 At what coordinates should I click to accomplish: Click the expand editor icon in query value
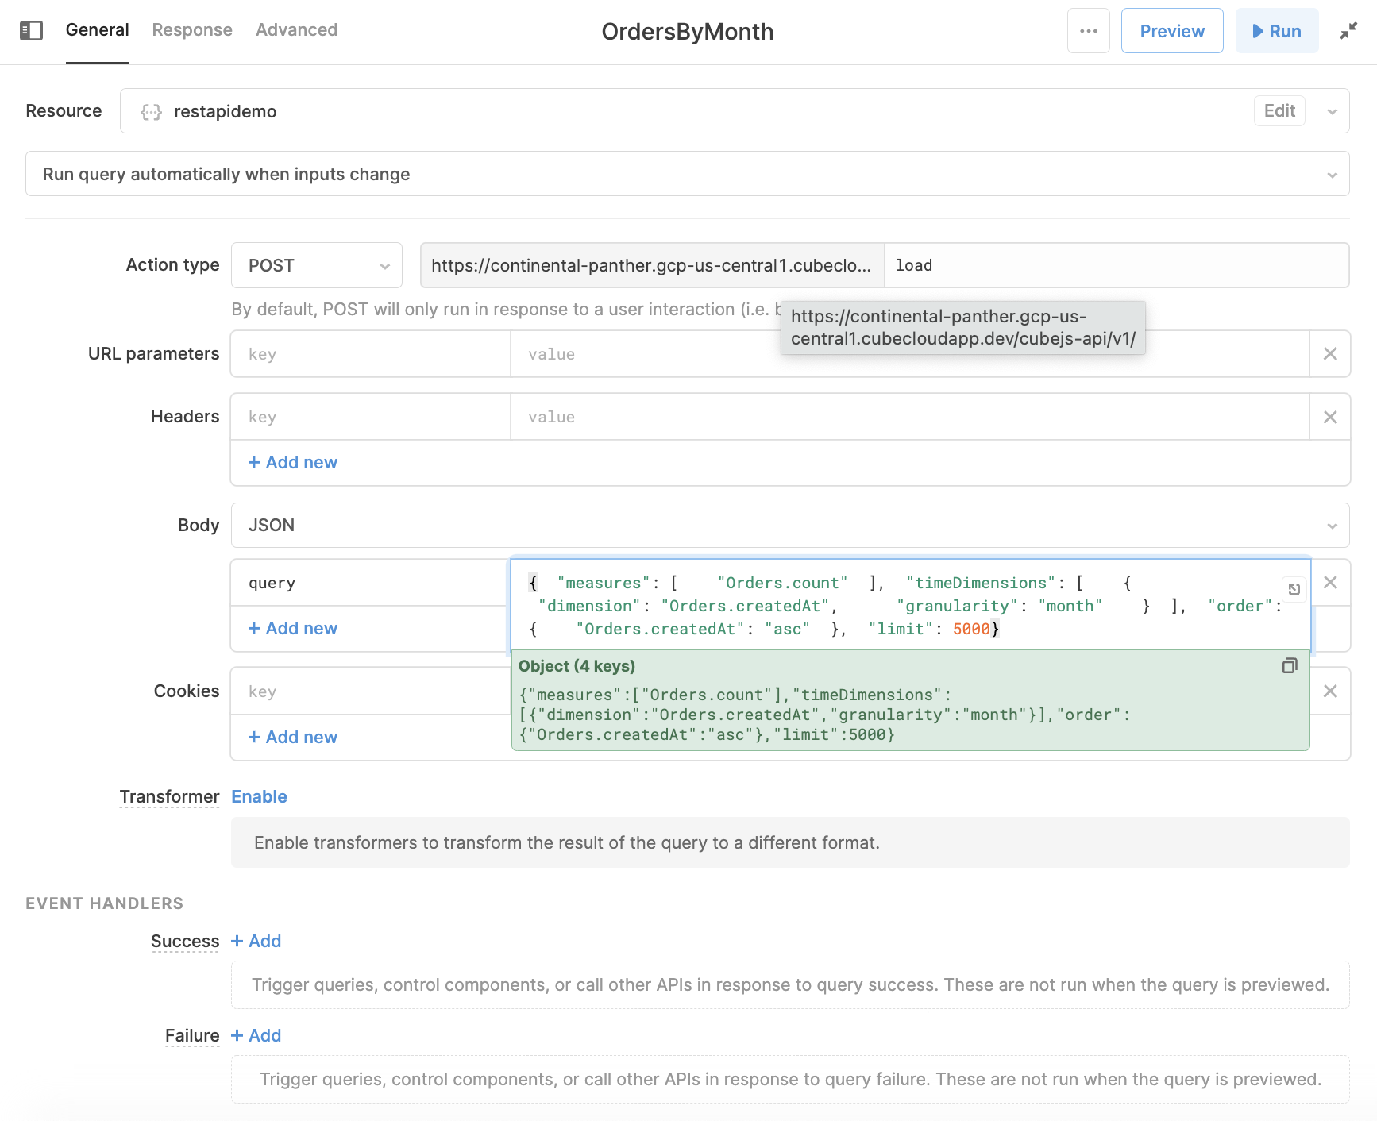[x=1294, y=589]
